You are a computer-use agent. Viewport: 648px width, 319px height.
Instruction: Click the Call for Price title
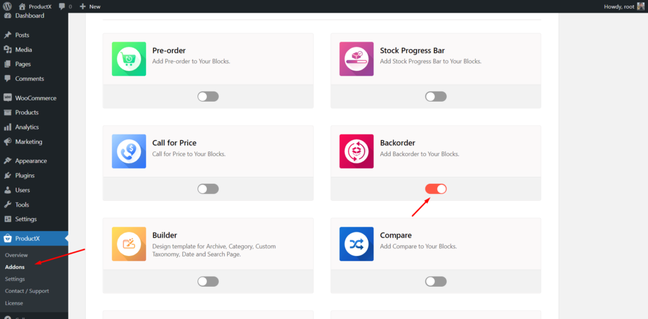(x=175, y=143)
